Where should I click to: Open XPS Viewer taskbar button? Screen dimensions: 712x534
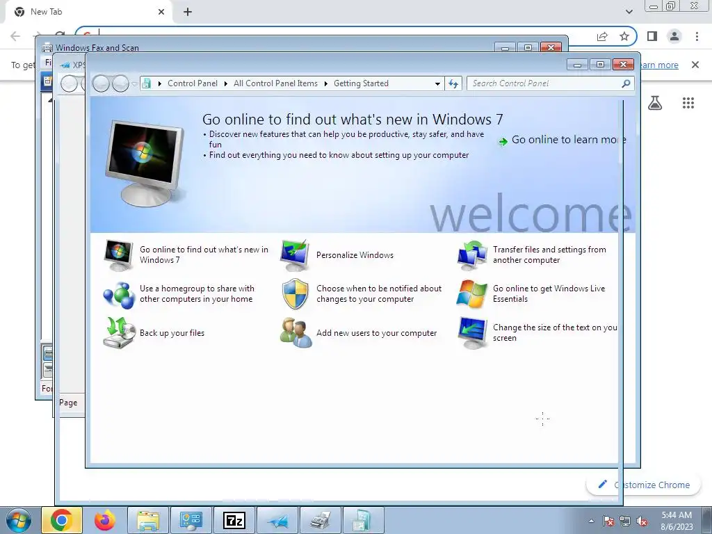[277, 520]
